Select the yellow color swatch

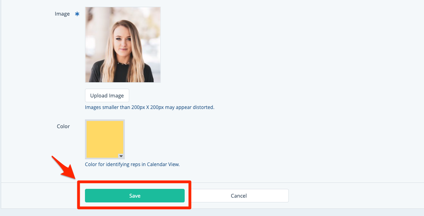point(105,139)
